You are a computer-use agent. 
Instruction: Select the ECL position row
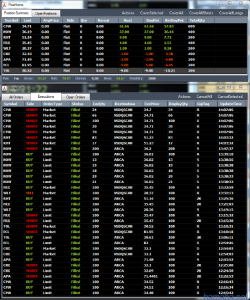[124, 65]
